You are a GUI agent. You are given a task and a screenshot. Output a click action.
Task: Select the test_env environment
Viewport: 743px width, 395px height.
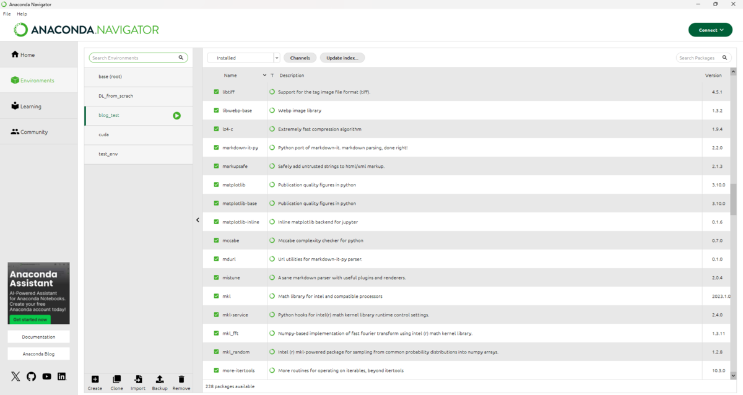139,154
